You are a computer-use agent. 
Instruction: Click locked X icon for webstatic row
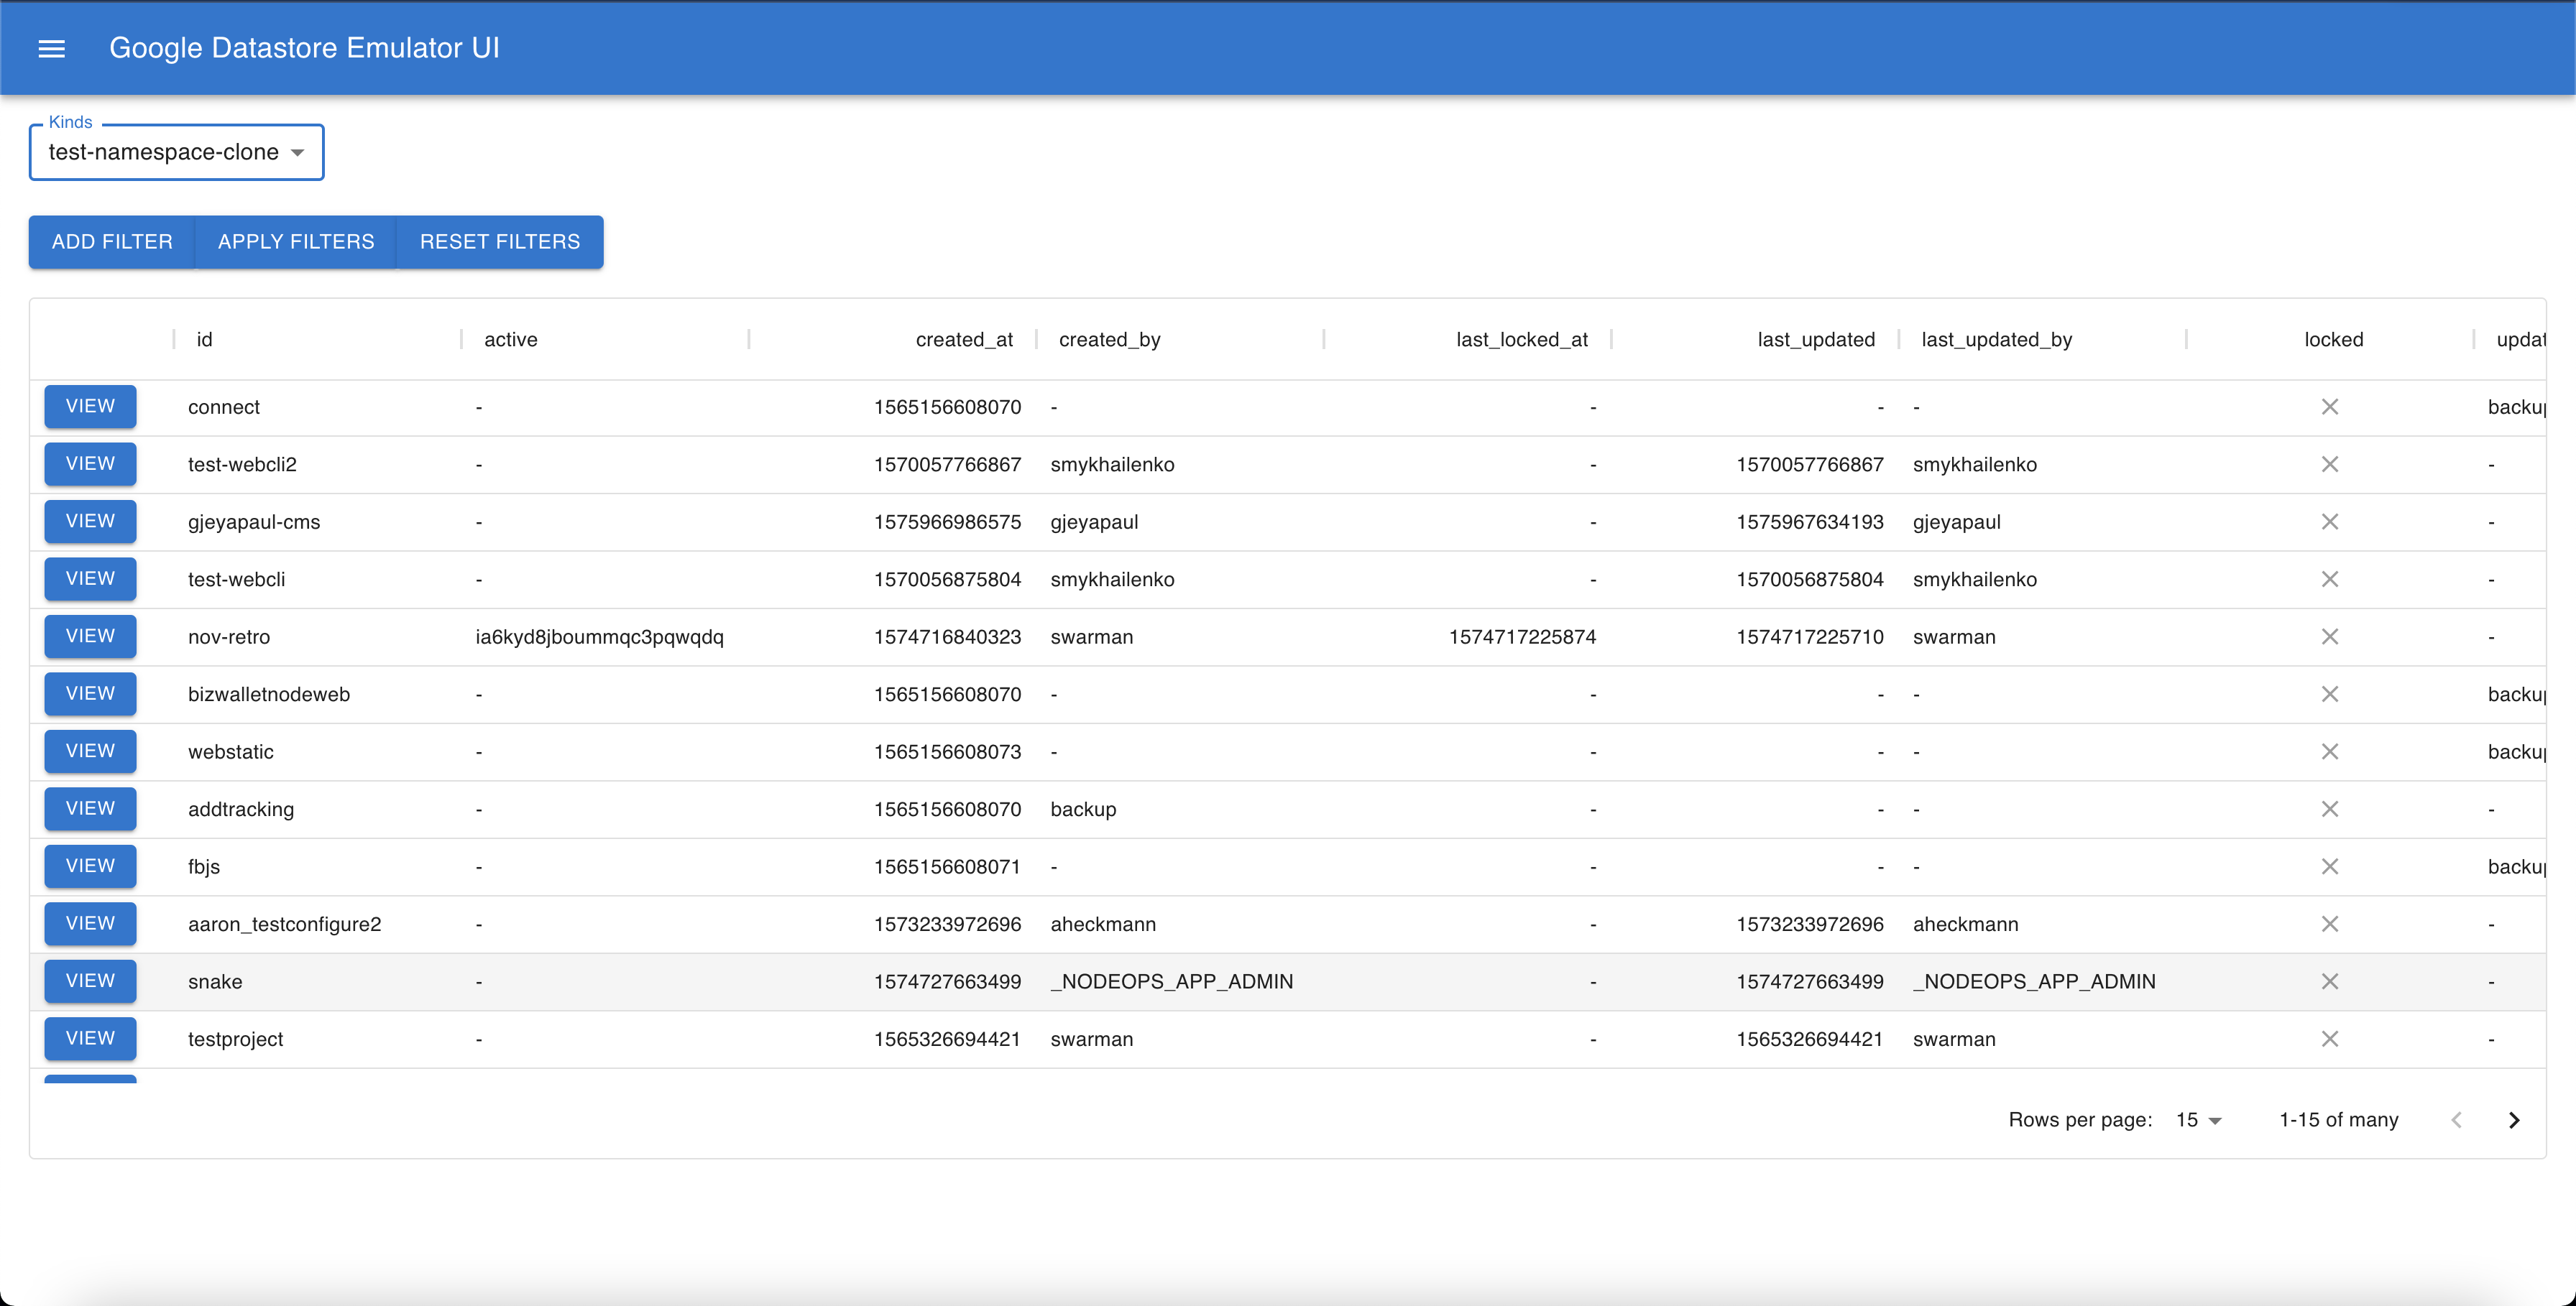click(2329, 751)
